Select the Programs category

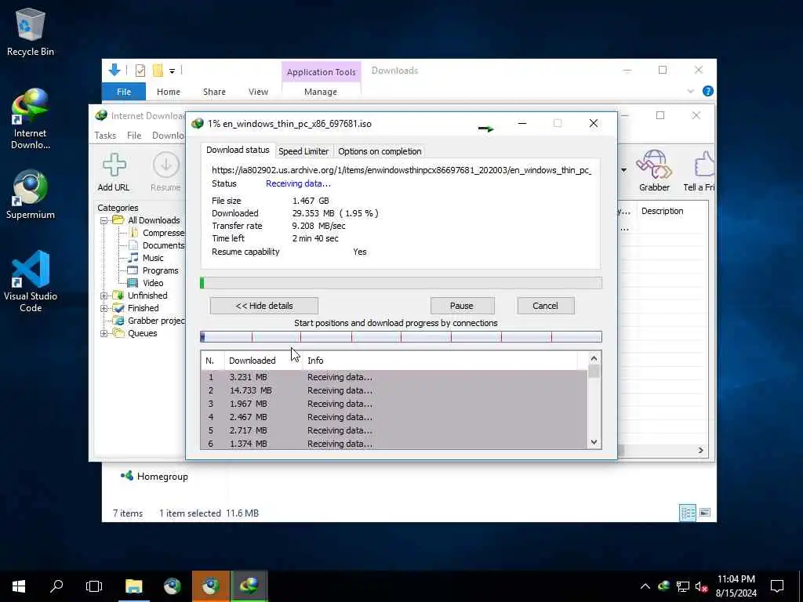153,270
